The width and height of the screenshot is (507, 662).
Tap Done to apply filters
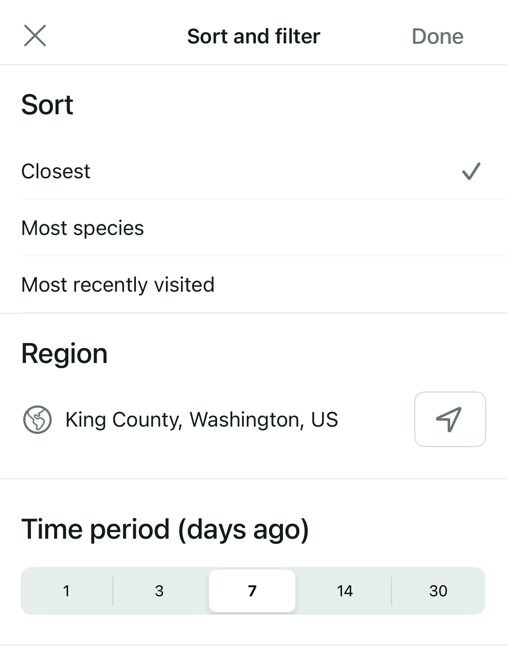437,37
